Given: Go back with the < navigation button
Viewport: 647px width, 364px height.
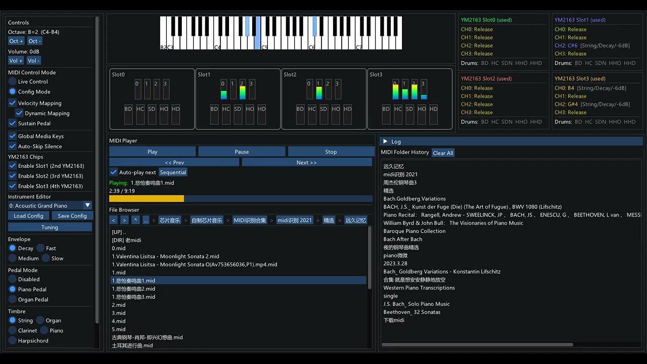Looking at the screenshot, I should pos(114,220).
